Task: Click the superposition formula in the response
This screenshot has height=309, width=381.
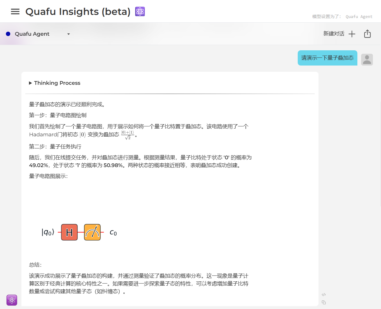Action: (127, 135)
